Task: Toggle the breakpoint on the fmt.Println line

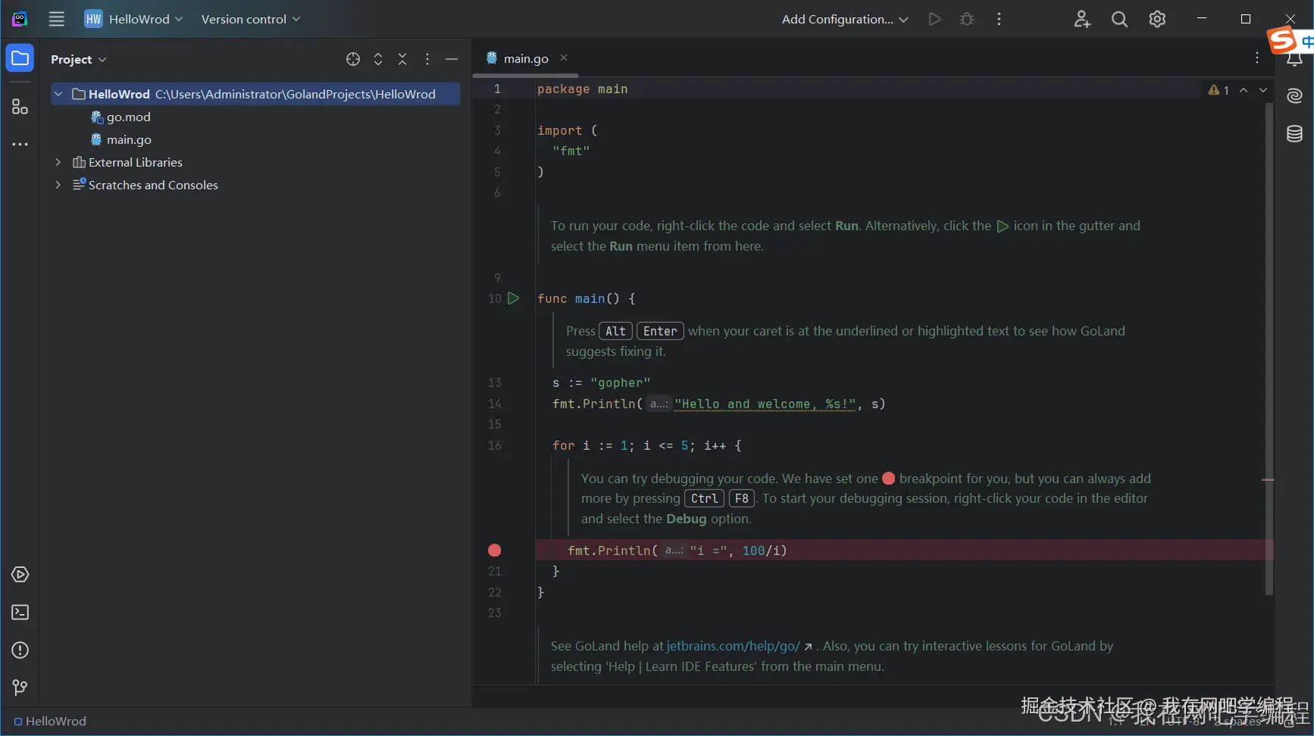Action: (x=495, y=550)
